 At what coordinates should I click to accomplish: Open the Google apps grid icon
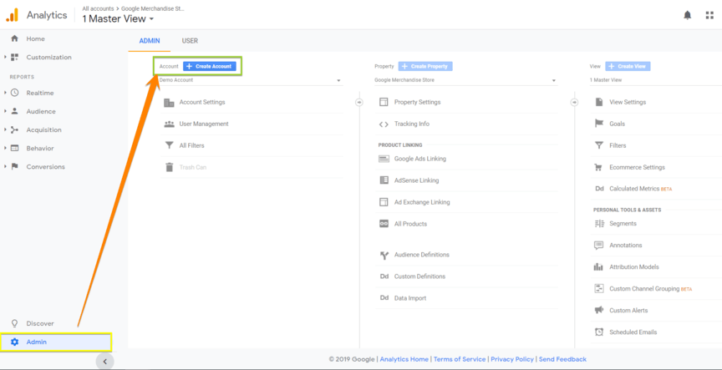click(709, 15)
